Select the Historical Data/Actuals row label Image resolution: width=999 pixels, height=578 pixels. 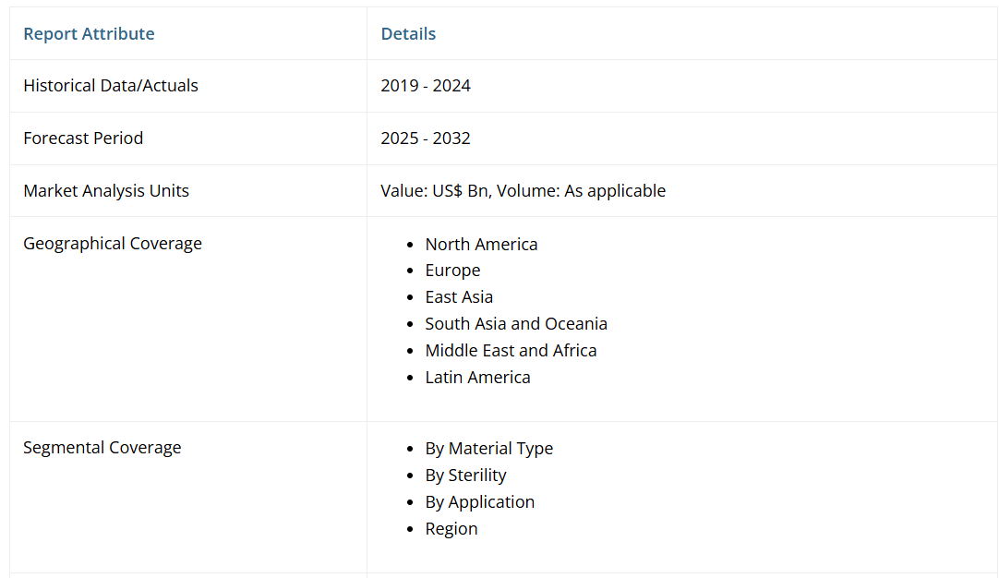pos(111,86)
